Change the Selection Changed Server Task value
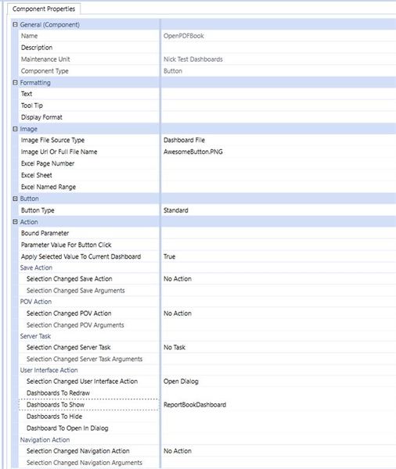Screen dimensions: 396x469 pos(279,347)
